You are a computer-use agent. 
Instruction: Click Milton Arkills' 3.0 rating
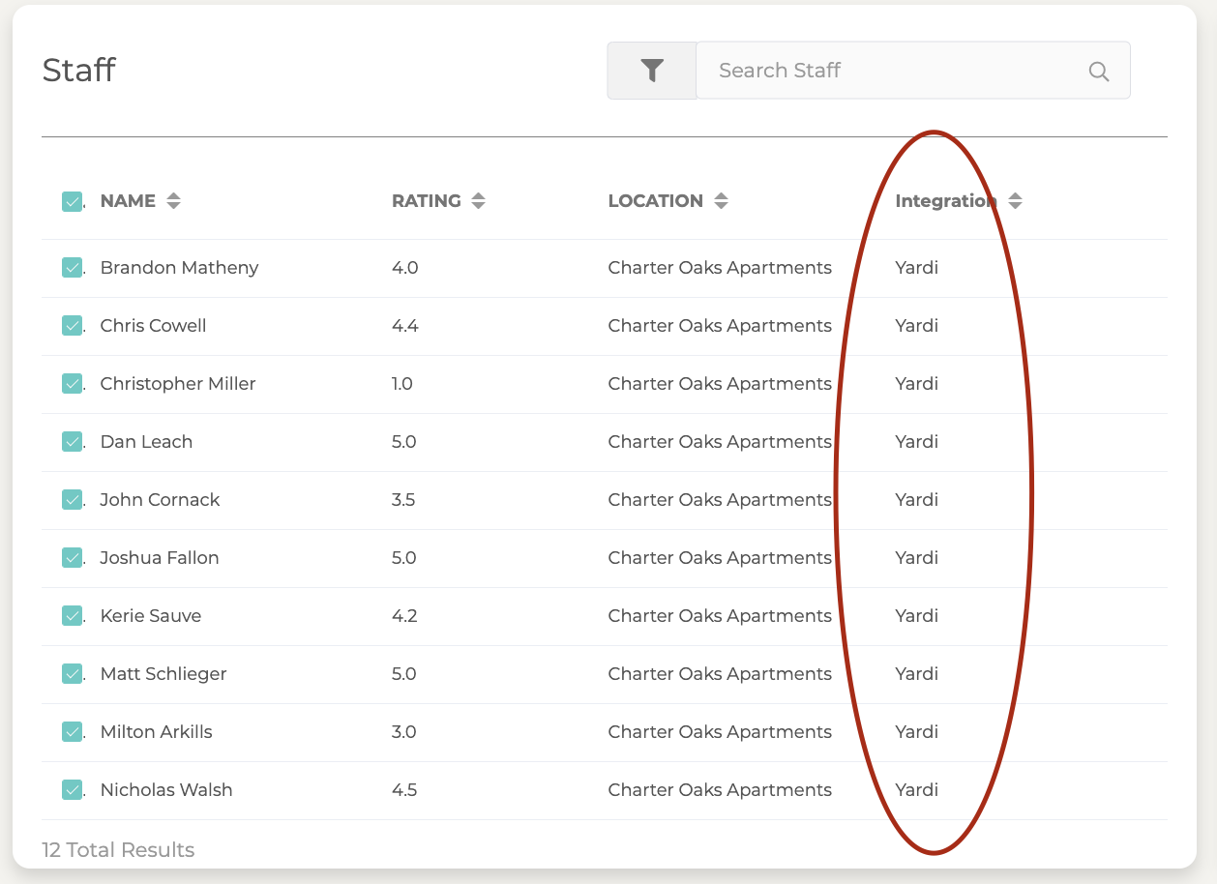(x=404, y=732)
